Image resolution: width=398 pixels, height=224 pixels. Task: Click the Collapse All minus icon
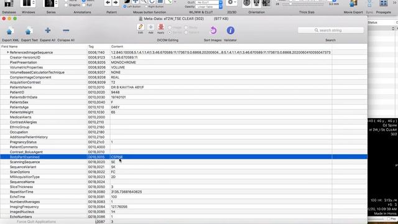[x=66, y=30]
